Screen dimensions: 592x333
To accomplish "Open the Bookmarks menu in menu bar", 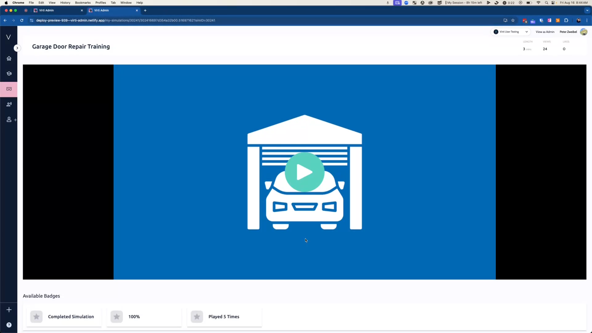I will (x=83, y=2).
